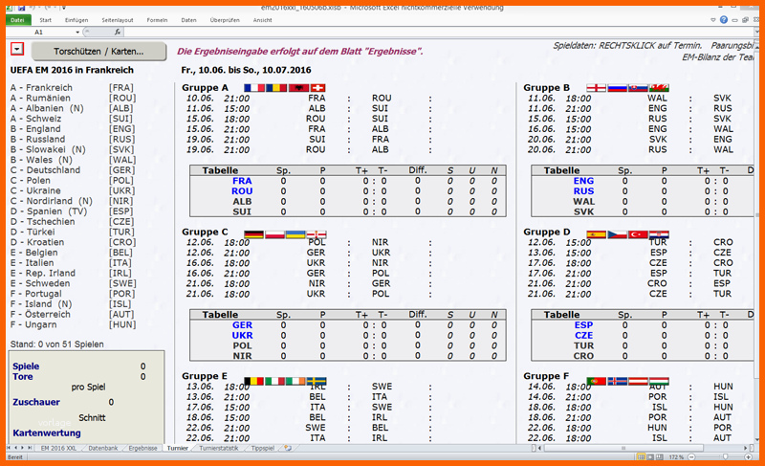Click the formula bar input field
765x466 pixels.
click(430, 32)
